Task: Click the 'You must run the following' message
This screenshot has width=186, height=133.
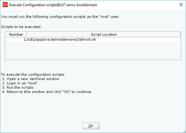Action: [x=60, y=17]
